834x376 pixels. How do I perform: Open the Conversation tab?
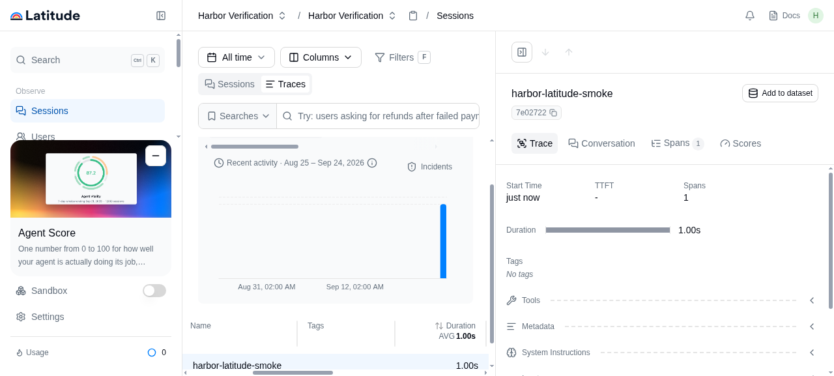click(601, 143)
